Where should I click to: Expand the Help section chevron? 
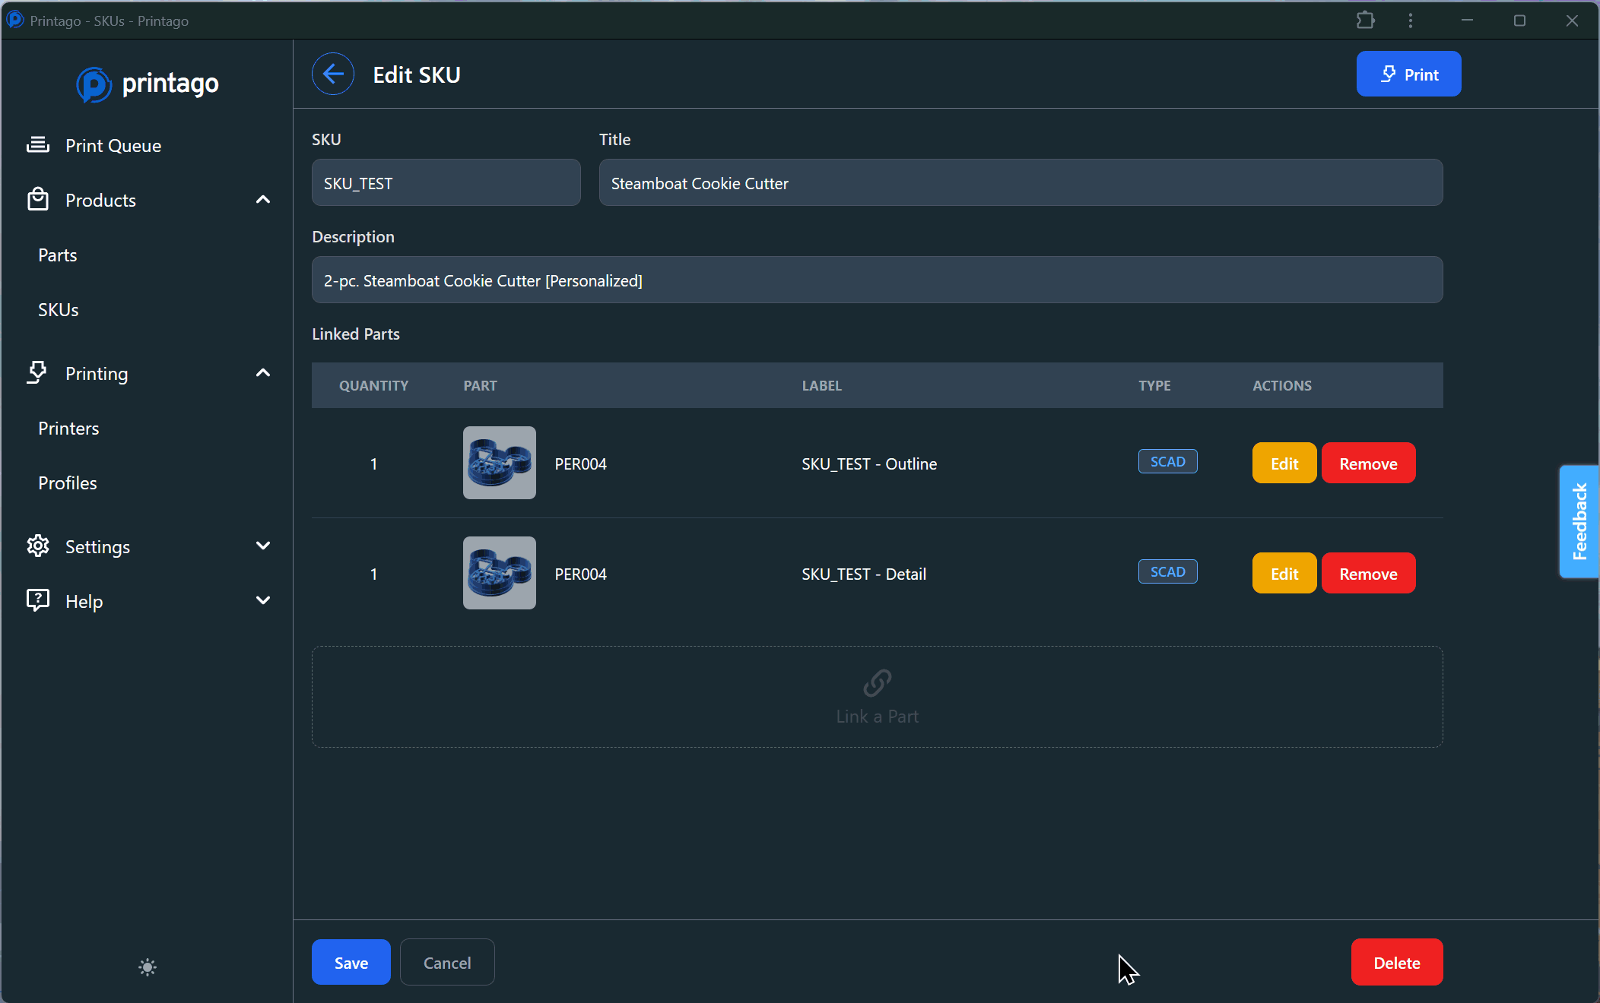pyautogui.click(x=263, y=601)
